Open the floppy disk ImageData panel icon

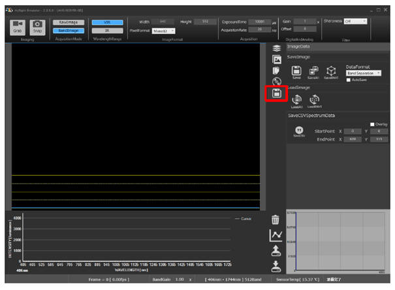click(x=277, y=93)
